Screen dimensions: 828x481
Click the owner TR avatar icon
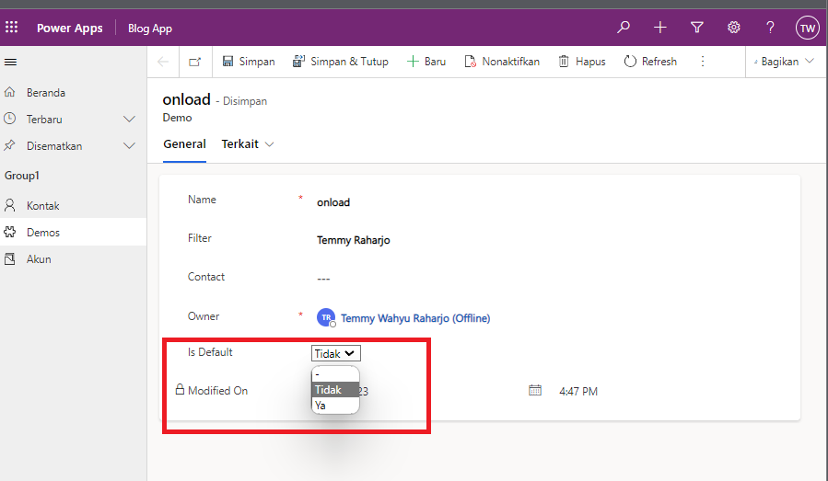tap(326, 317)
